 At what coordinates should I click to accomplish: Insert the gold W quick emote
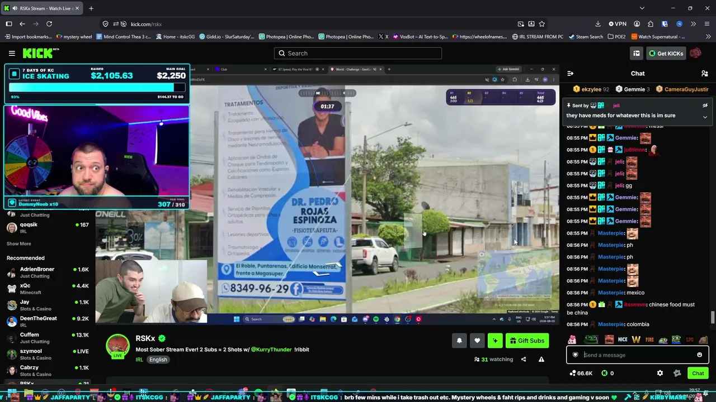point(636,339)
